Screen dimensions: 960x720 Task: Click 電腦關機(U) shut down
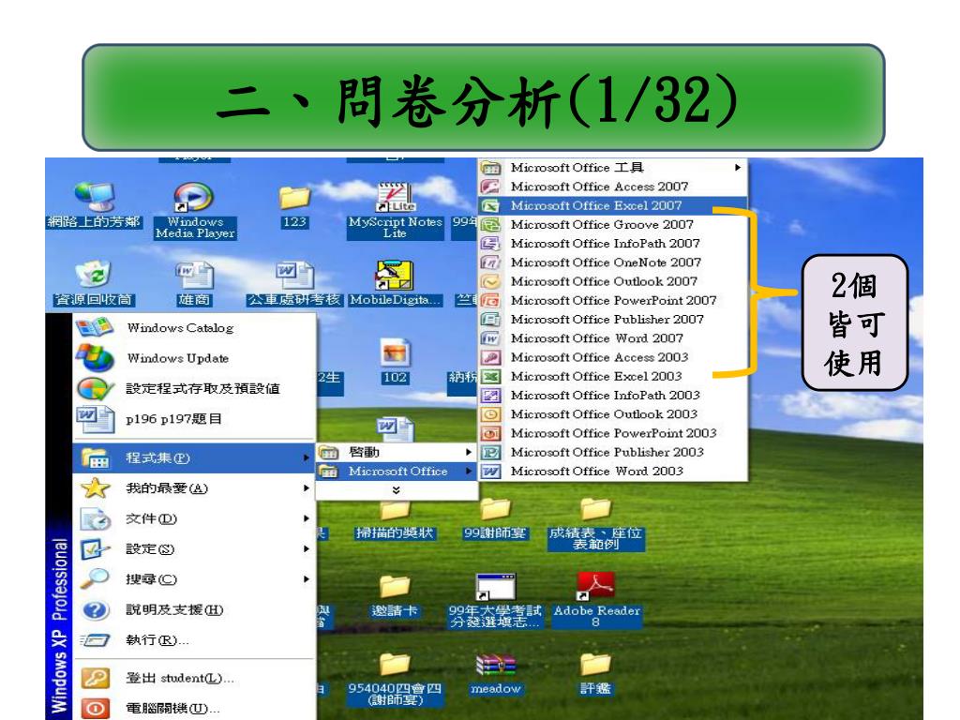pyautogui.click(x=194, y=709)
